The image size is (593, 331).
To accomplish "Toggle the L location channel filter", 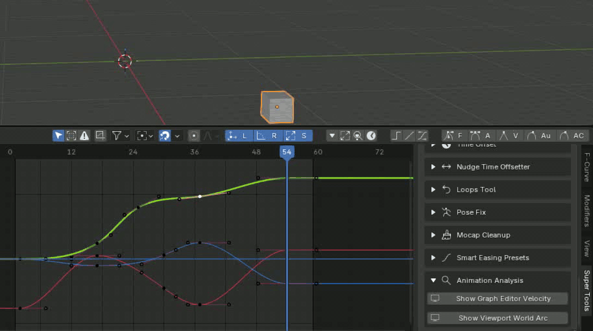I will point(238,136).
